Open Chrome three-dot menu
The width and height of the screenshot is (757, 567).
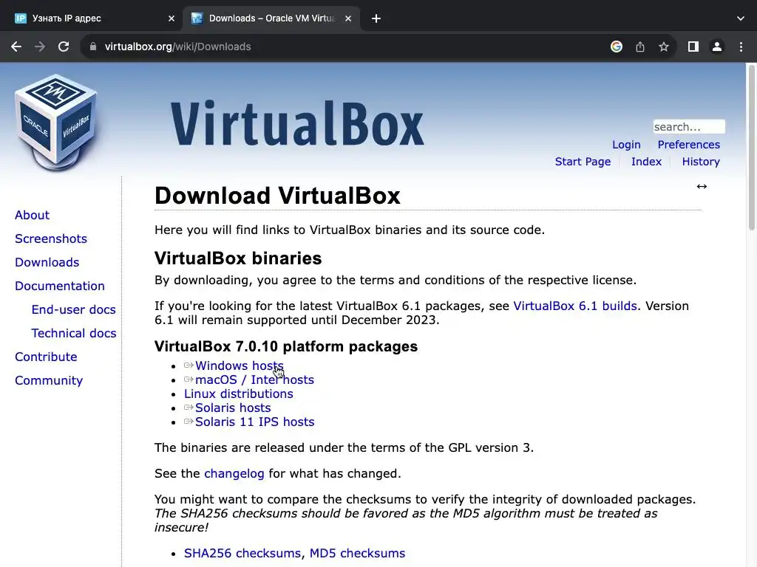click(x=741, y=47)
